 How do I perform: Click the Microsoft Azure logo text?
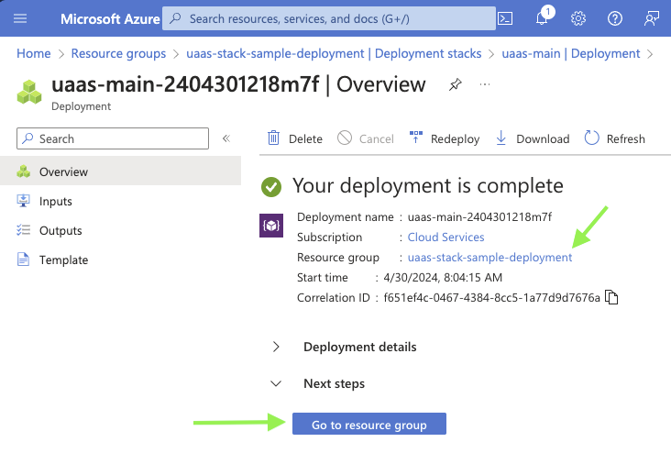click(x=110, y=19)
